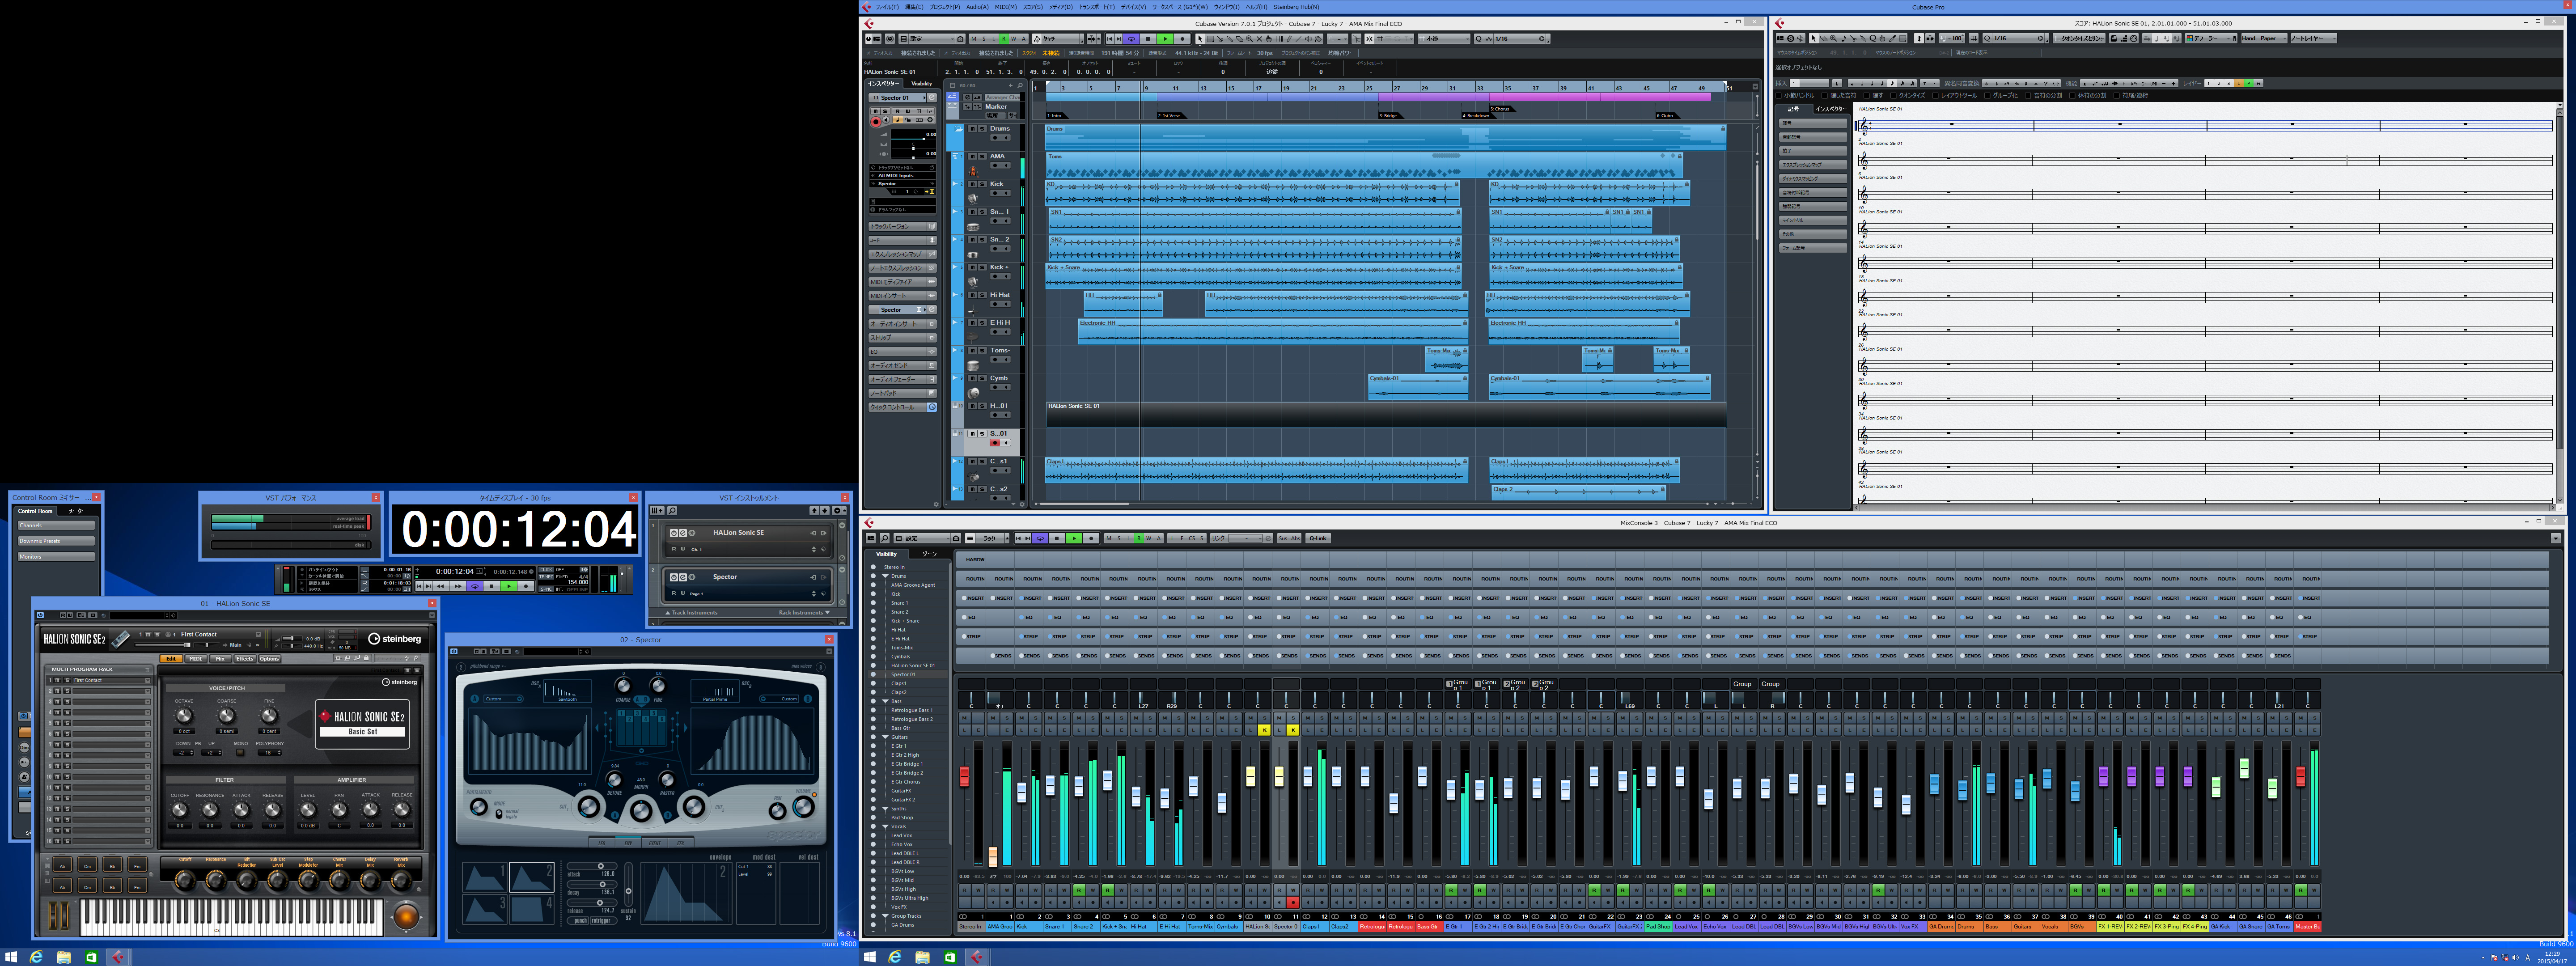Screen dimensions: 2576x966
Task: Toggle HALion Sonic SE power in VST Instruments
Action: pyautogui.click(x=674, y=533)
